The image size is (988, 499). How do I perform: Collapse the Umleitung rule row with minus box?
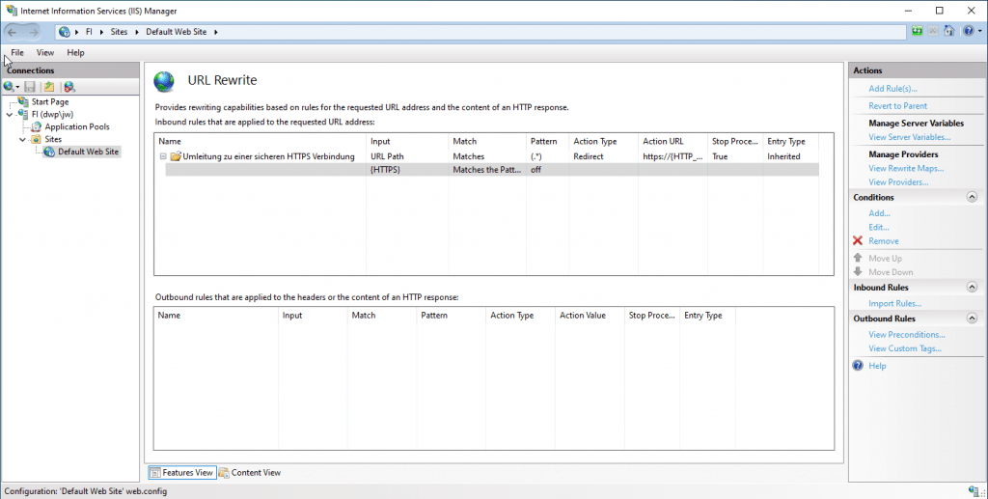point(163,156)
